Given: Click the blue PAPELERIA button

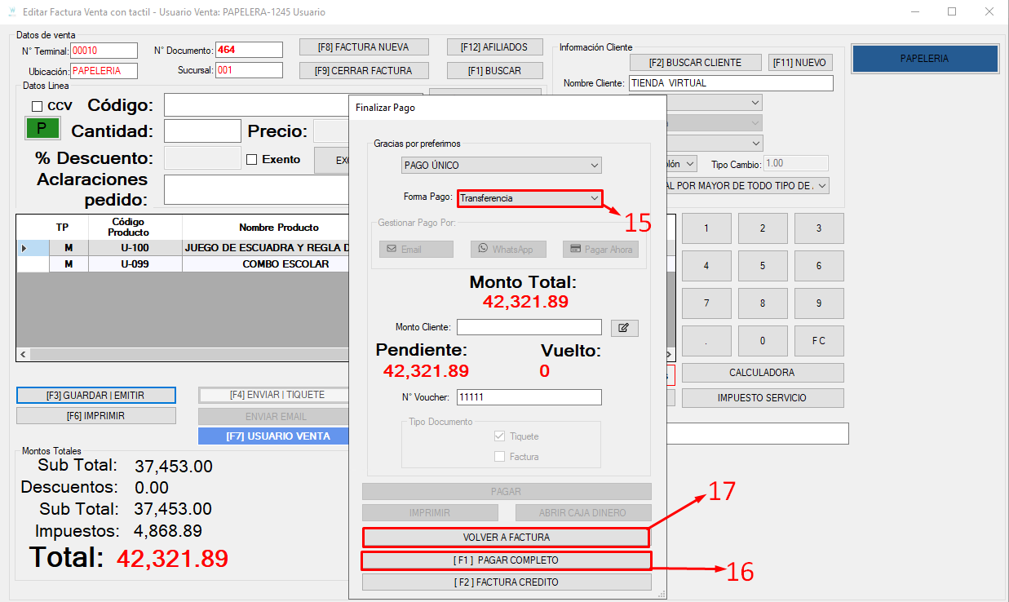Looking at the screenshot, I should tap(924, 59).
